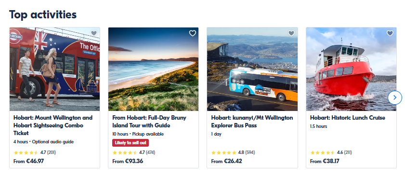
Task: Open the red double-decker bus photo
Action: click(54, 69)
